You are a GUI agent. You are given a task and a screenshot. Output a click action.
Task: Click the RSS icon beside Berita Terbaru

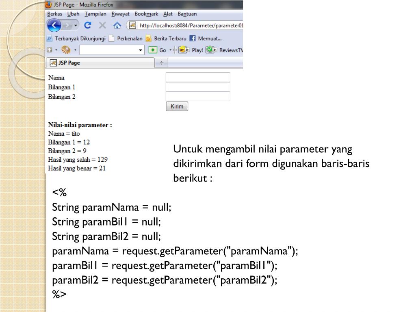coord(149,39)
